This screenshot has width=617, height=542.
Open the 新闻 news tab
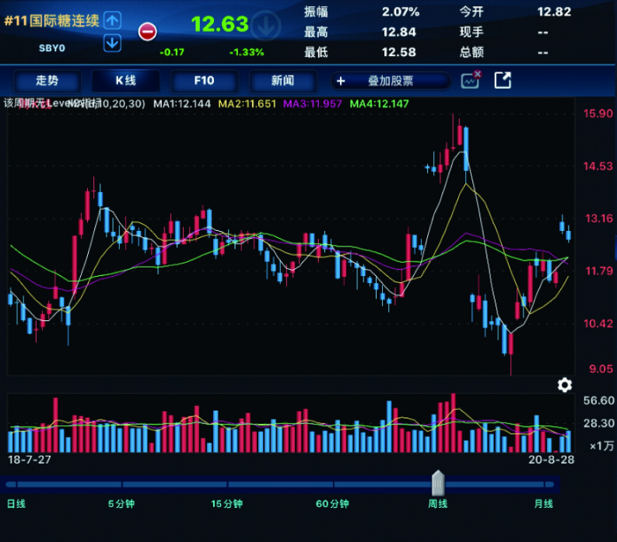pyautogui.click(x=282, y=81)
